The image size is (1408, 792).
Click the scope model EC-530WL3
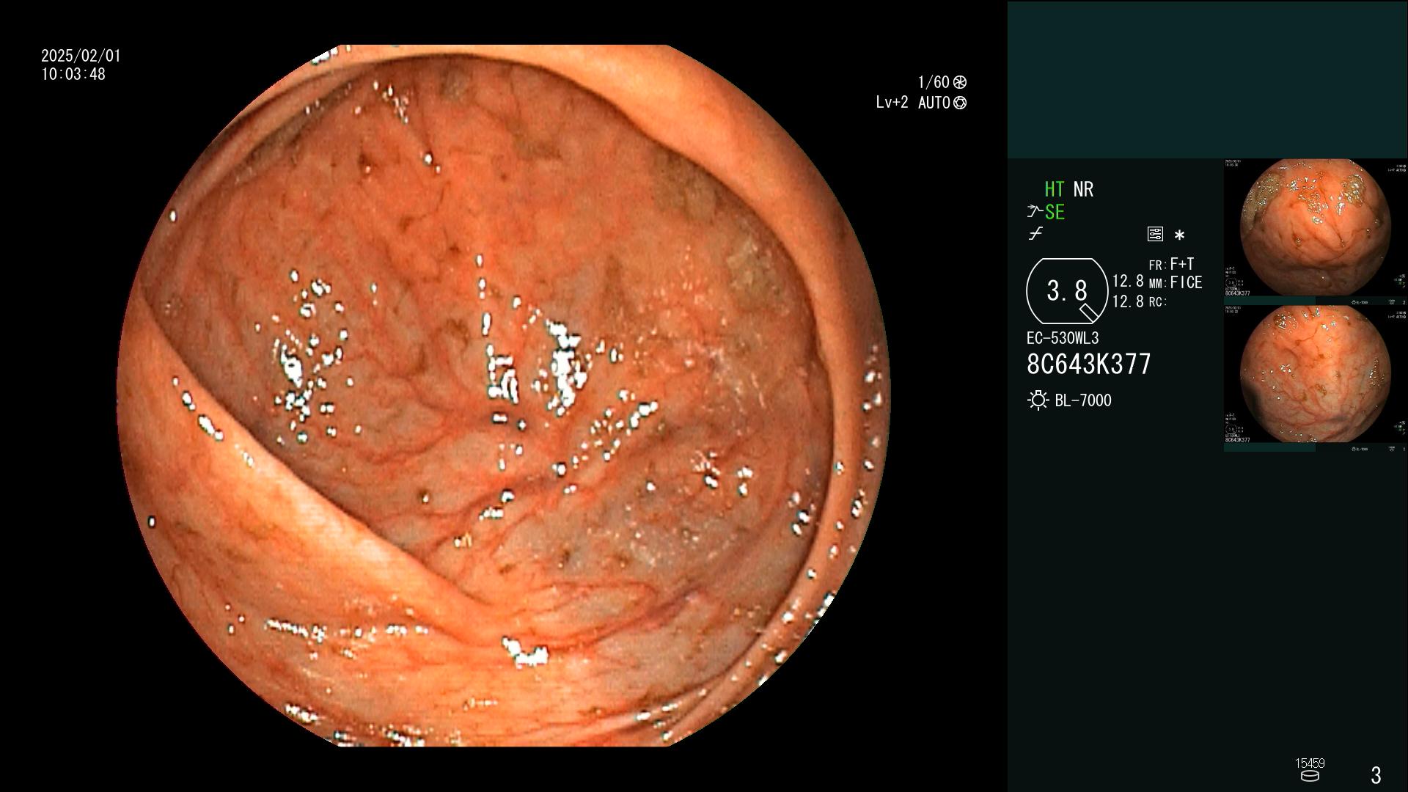(x=1063, y=338)
